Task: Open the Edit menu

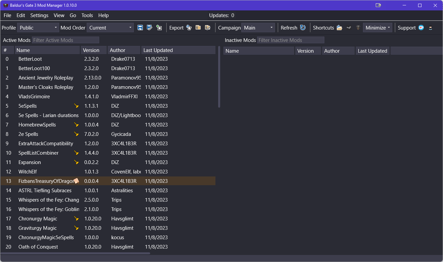Action: (x=21, y=15)
